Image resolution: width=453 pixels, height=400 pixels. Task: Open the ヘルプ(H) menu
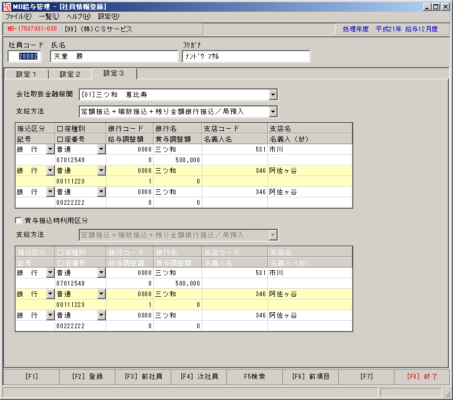pyautogui.click(x=79, y=16)
